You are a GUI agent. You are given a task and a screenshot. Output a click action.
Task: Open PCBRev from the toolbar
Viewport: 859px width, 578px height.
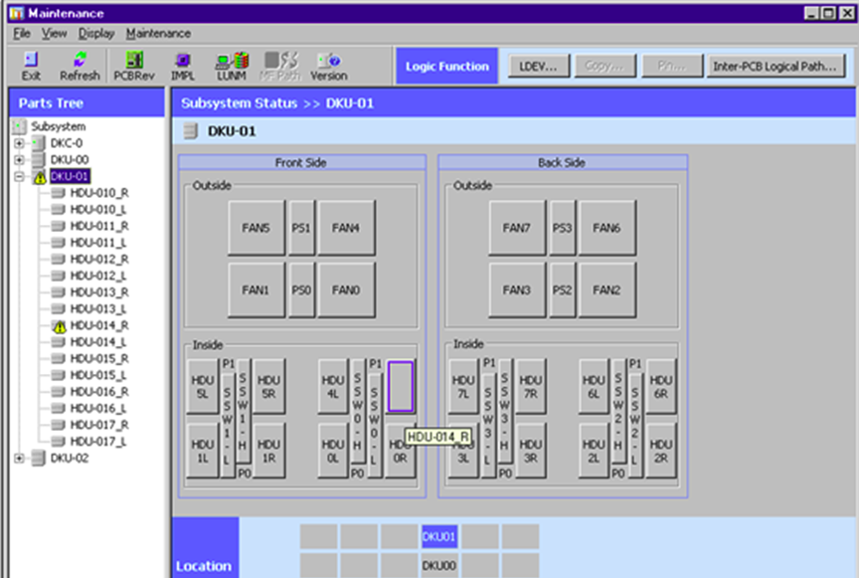point(133,66)
